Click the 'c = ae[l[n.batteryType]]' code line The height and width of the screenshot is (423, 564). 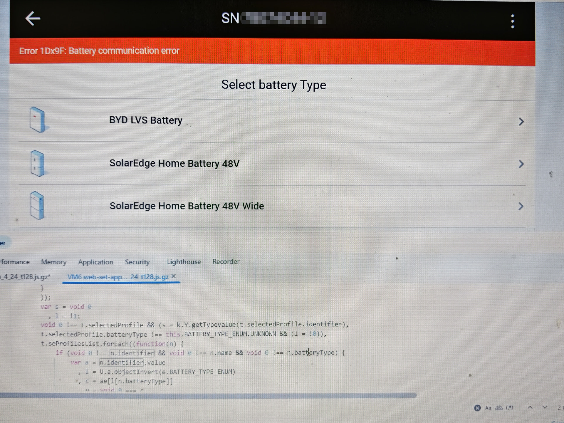coord(125,381)
